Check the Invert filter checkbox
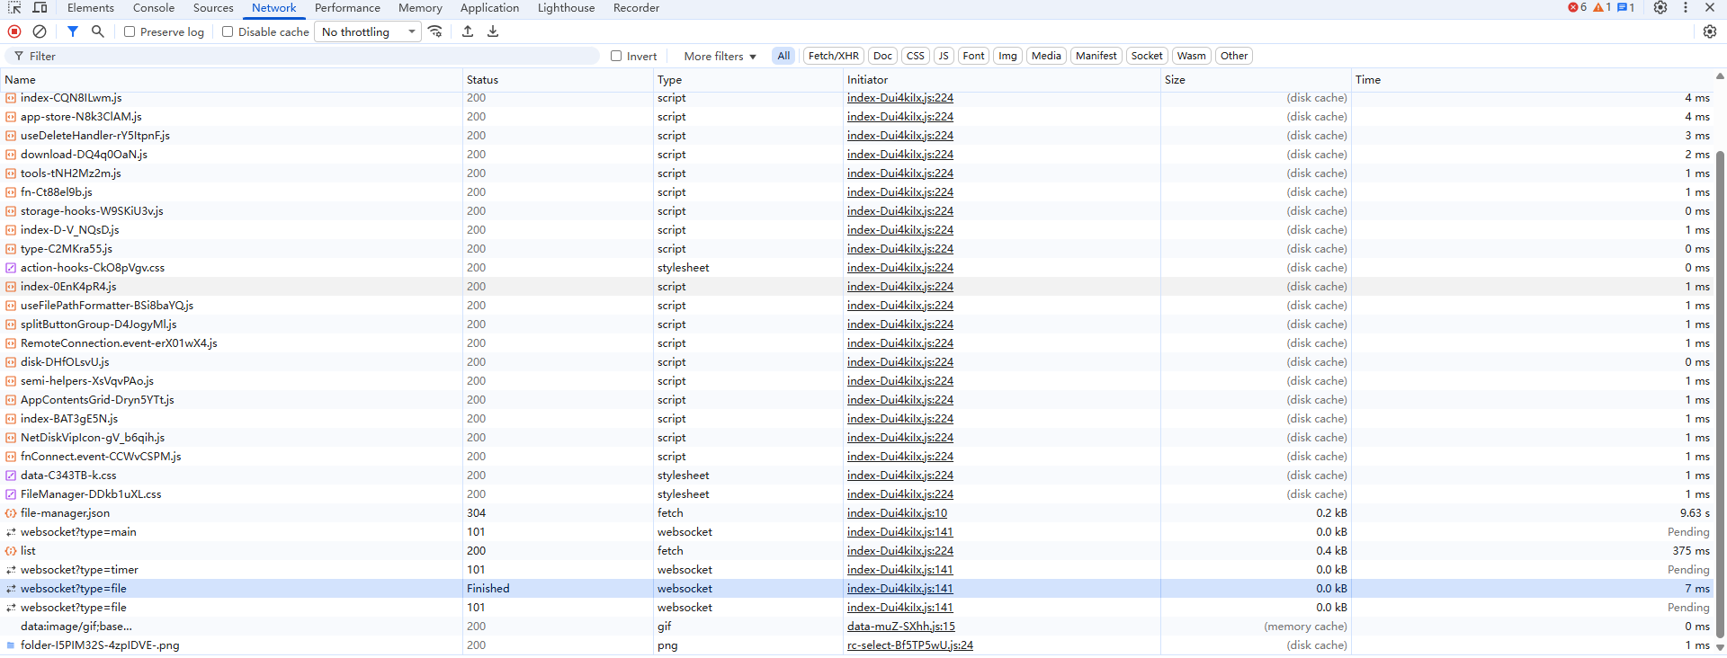 616,56
